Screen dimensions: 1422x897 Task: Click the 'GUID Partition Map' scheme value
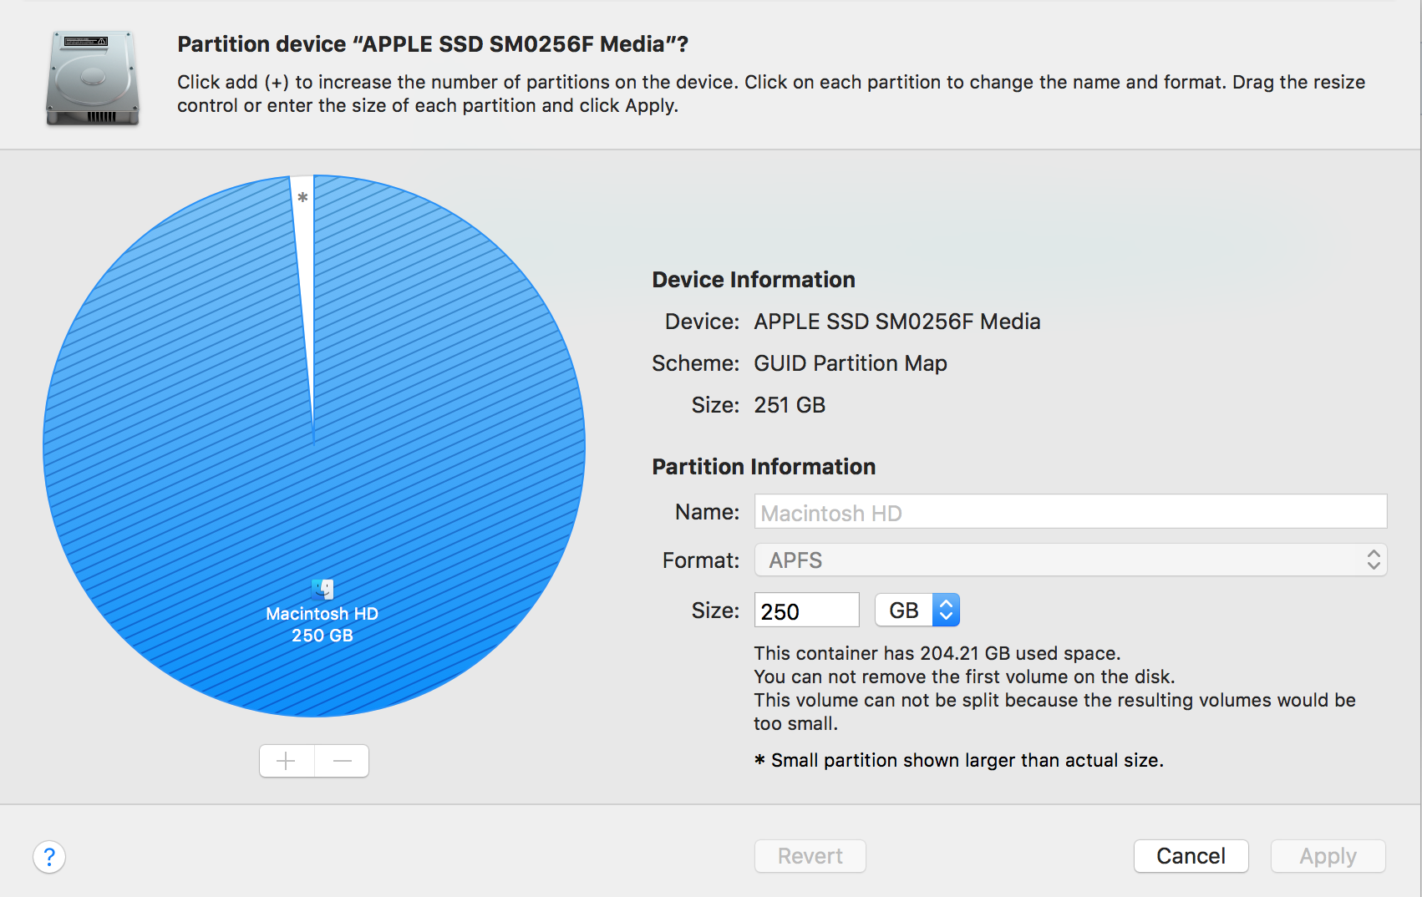851,364
